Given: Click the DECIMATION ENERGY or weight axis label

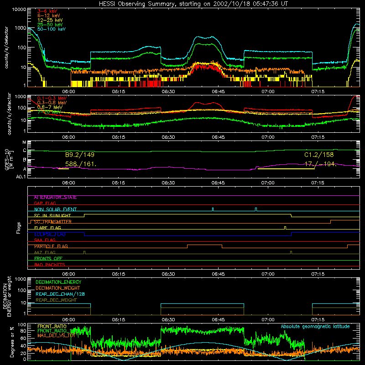Looking at the screenshot, I should pos(7,296).
